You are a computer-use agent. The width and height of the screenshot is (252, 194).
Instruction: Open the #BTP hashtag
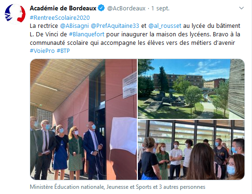click(x=63, y=51)
